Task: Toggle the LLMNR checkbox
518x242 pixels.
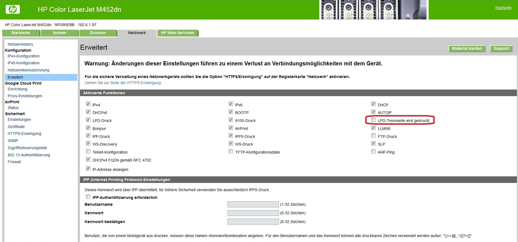Action: tap(373, 128)
